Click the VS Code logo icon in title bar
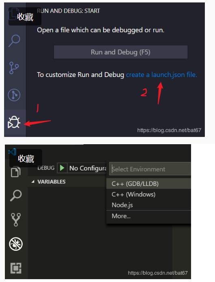215x282 pixels. [12, 152]
